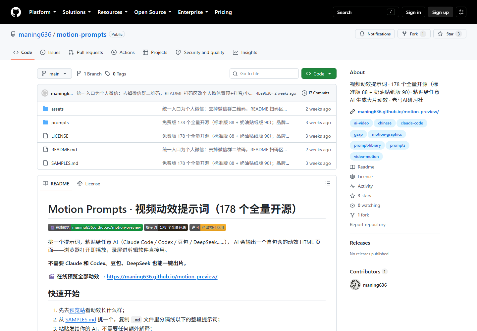Viewport: 477px width, 331px height.
Task: Expand the Platform menu
Action: tap(42, 12)
